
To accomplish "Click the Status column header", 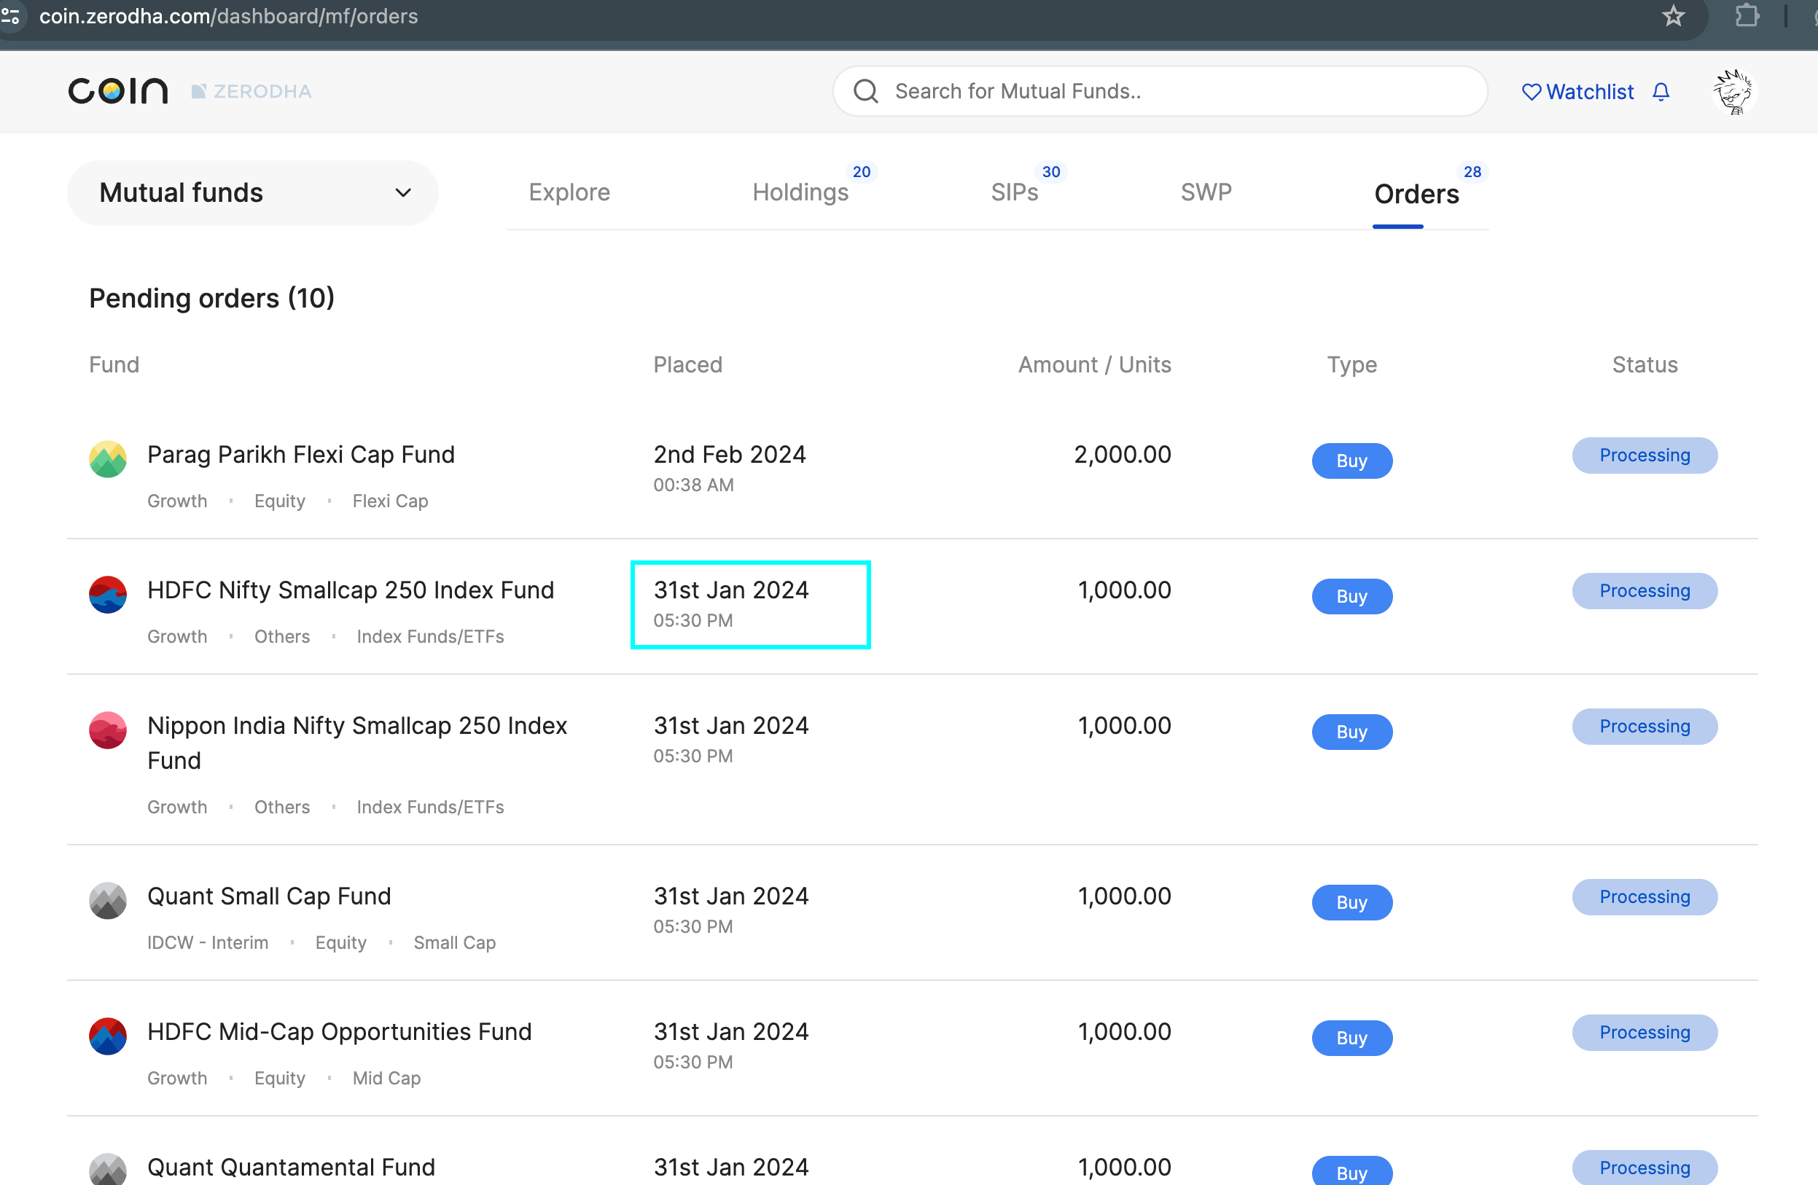I will click(1645, 364).
